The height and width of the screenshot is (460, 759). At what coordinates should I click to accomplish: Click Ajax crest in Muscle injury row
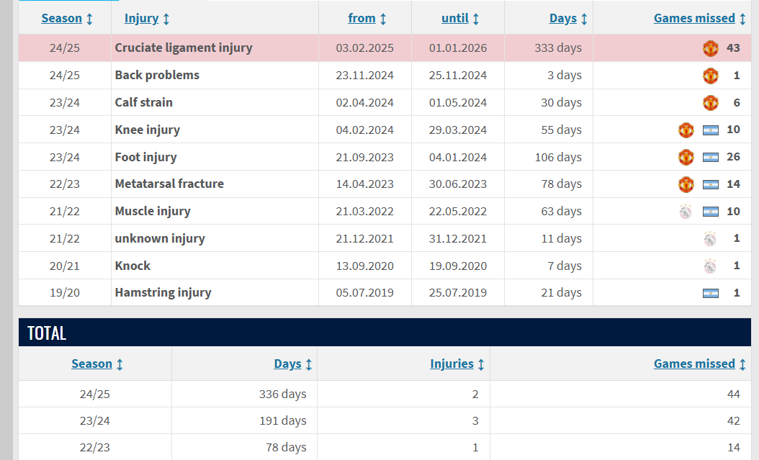pyautogui.click(x=686, y=212)
